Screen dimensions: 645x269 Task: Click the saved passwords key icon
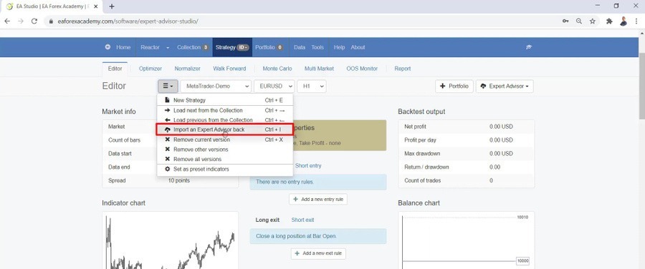(x=565, y=21)
